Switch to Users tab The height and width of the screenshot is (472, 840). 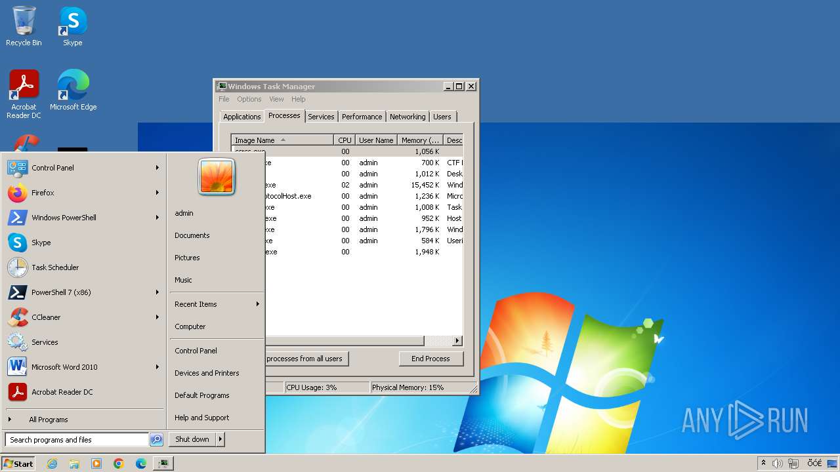[442, 117]
